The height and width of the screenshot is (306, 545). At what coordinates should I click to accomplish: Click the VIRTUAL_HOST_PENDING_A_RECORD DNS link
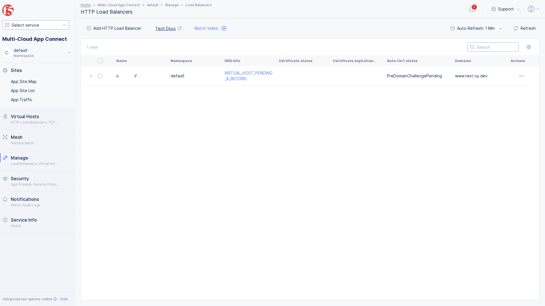pyautogui.click(x=248, y=76)
